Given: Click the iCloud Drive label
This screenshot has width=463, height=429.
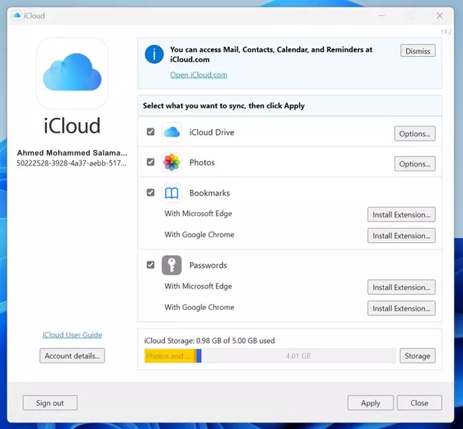Looking at the screenshot, I should click(x=212, y=132).
